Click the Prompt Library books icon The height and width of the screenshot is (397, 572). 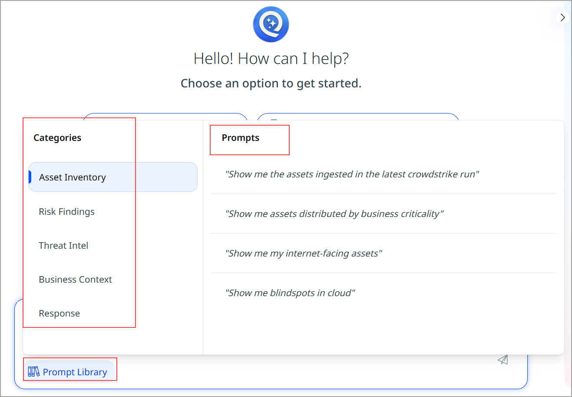pyautogui.click(x=33, y=371)
